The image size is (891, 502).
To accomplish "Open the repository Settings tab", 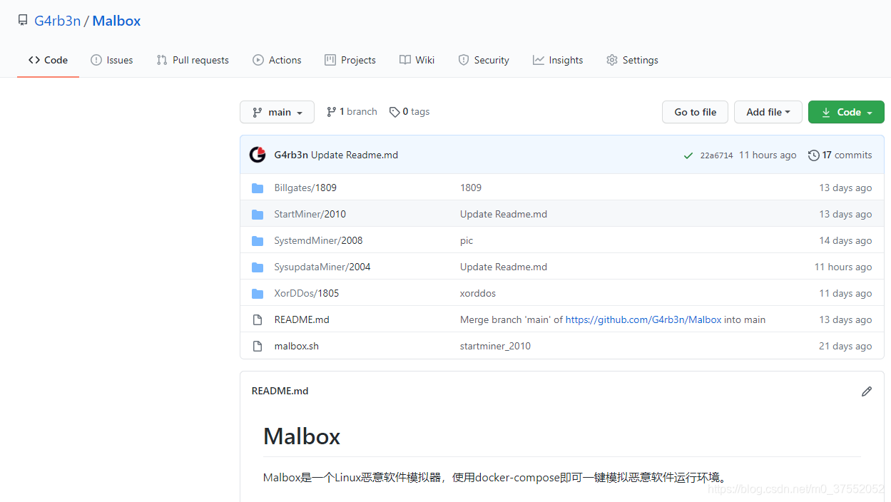I will pos(632,60).
